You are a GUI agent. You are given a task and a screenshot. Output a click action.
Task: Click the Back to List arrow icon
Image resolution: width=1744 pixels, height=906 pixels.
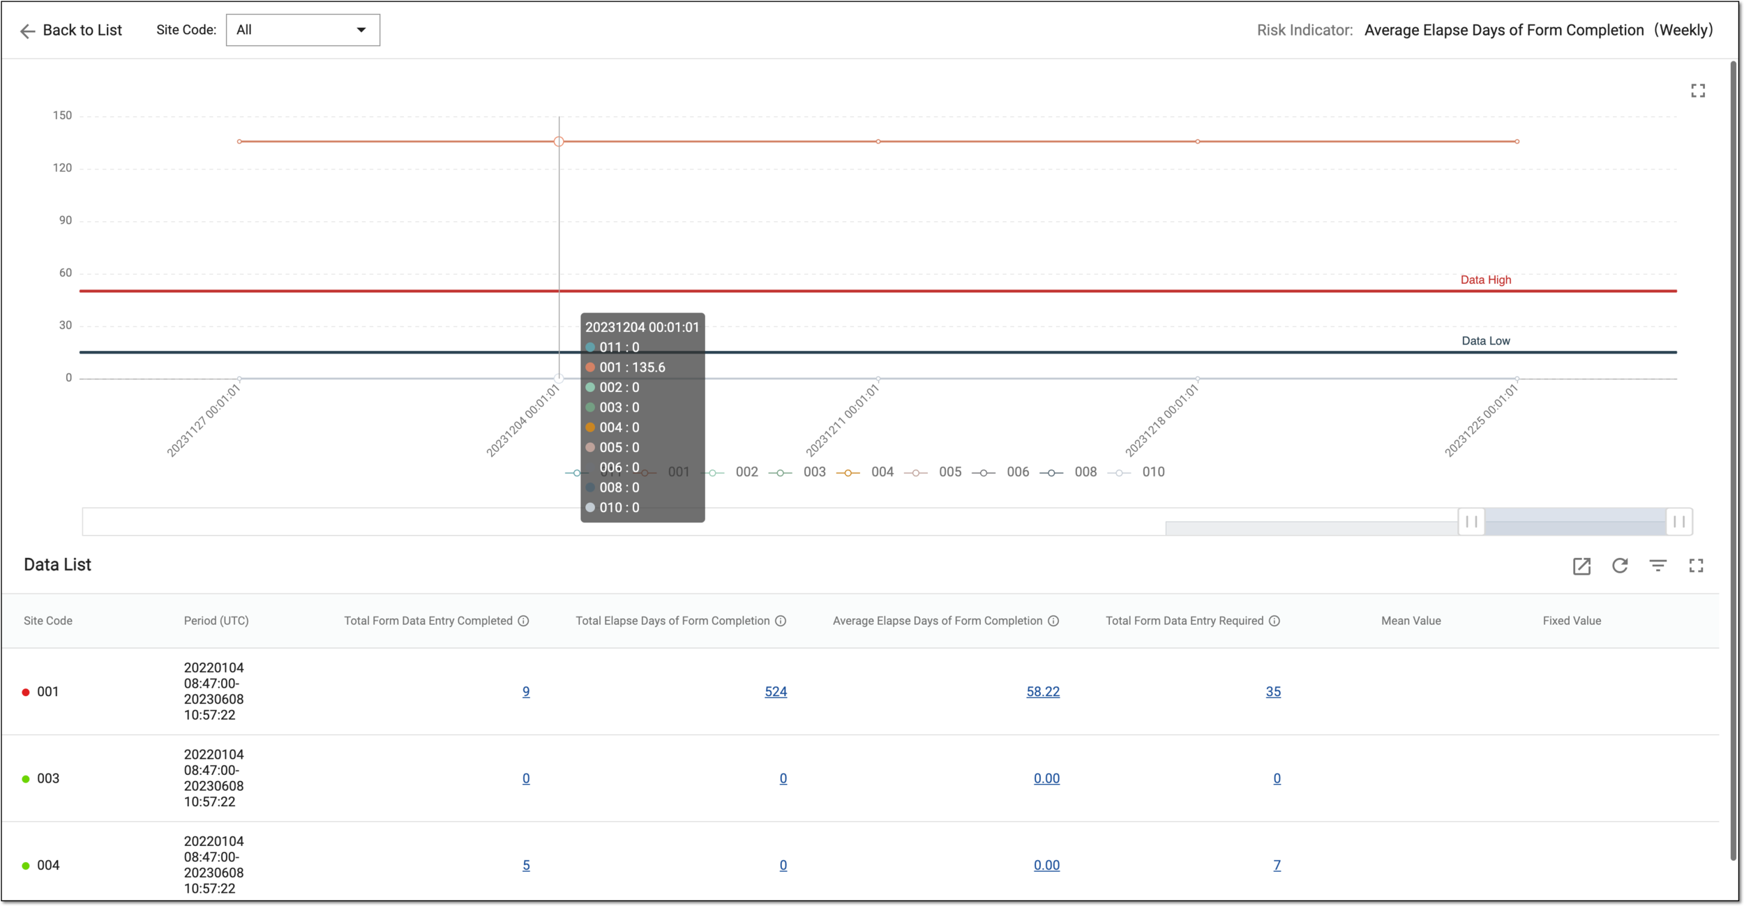click(27, 31)
